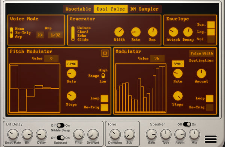Toggle Pitch Modulator SYNC button

click(72, 64)
